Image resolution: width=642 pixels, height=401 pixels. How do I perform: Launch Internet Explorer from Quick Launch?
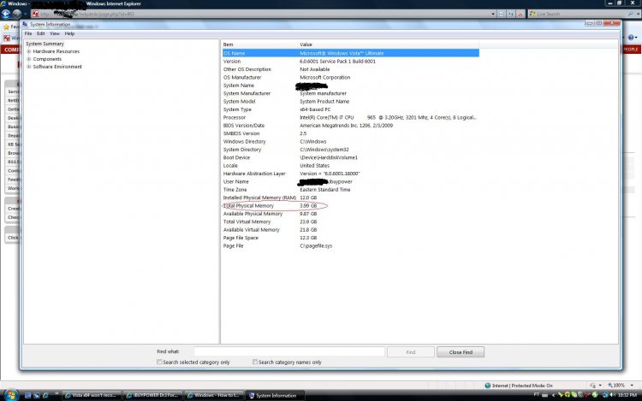click(45, 395)
